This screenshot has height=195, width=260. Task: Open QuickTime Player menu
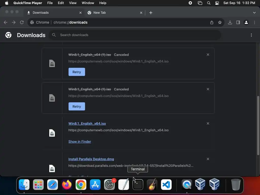coord(28,3)
